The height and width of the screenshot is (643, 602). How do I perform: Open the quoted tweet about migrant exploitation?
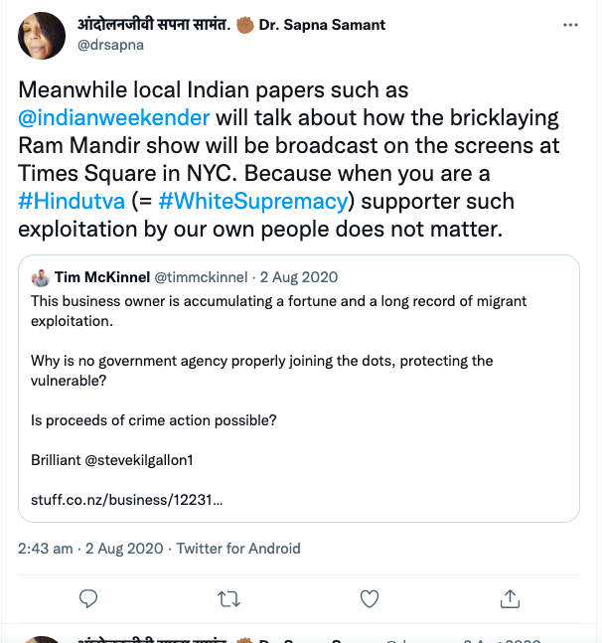point(298,388)
